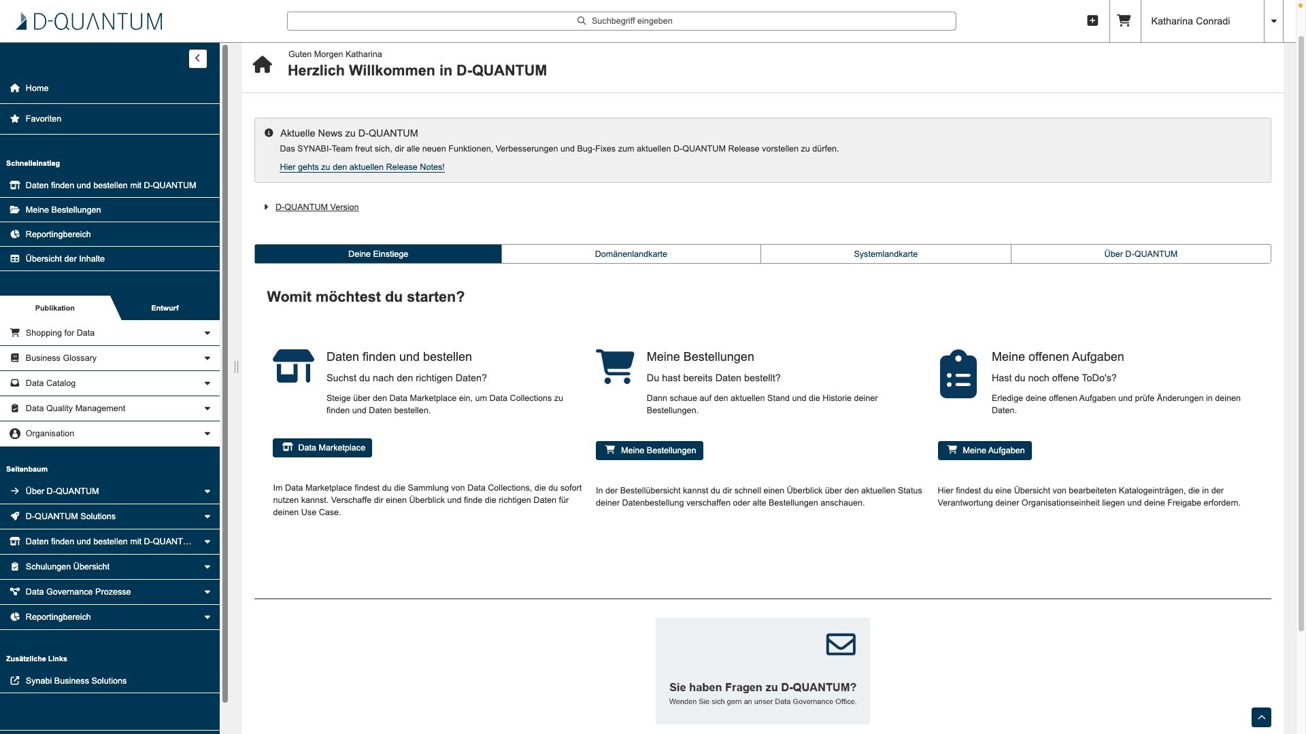This screenshot has height=734, width=1306.
Task: Click the plus add icon in header
Action: tap(1092, 20)
